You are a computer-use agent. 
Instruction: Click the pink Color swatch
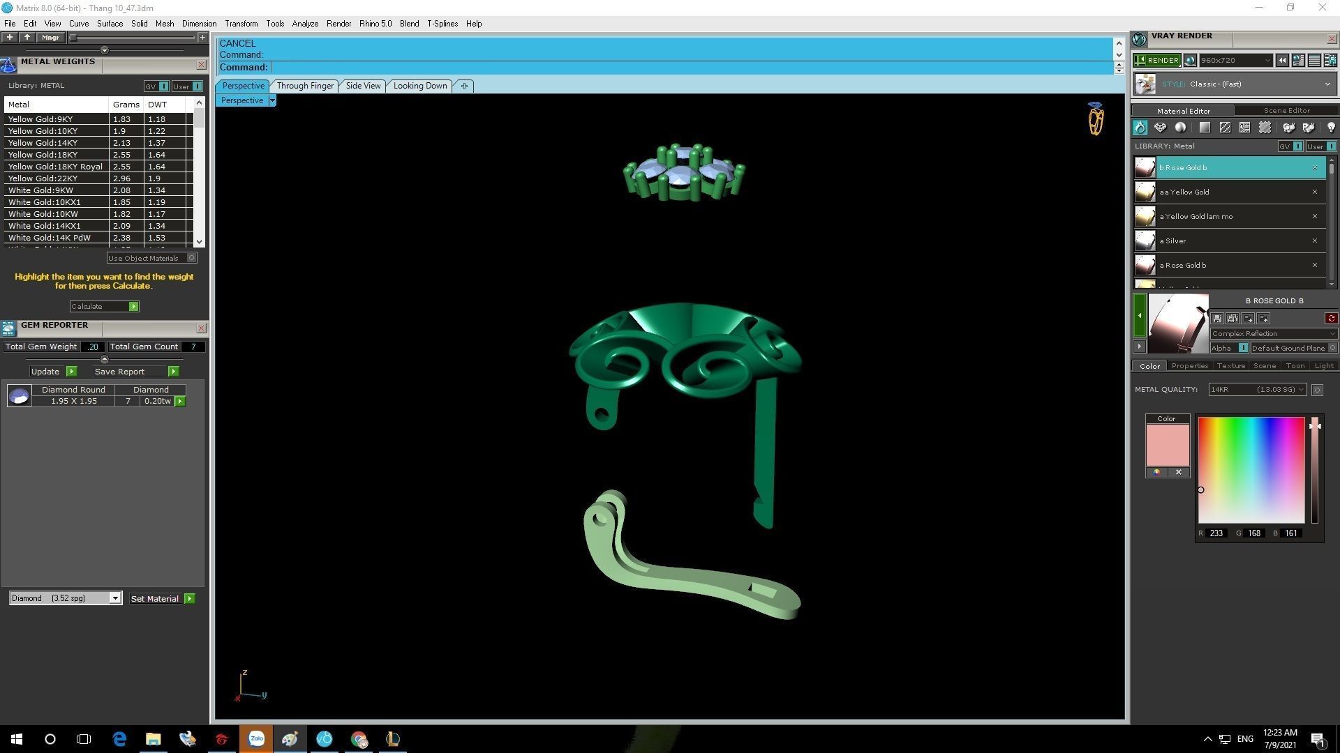(x=1167, y=445)
